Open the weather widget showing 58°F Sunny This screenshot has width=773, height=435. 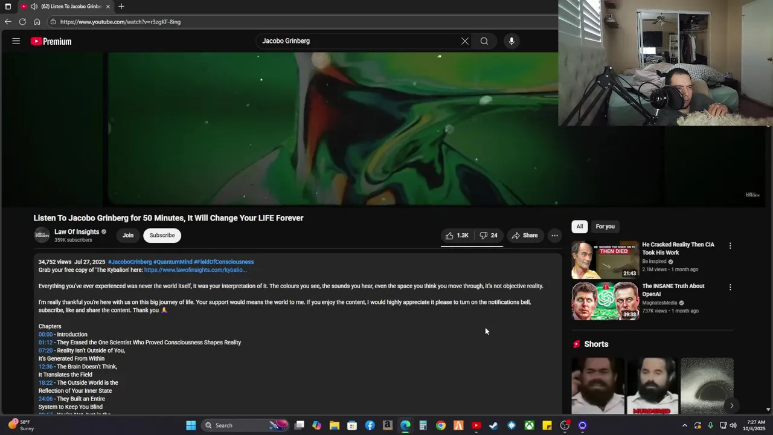[21, 425]
